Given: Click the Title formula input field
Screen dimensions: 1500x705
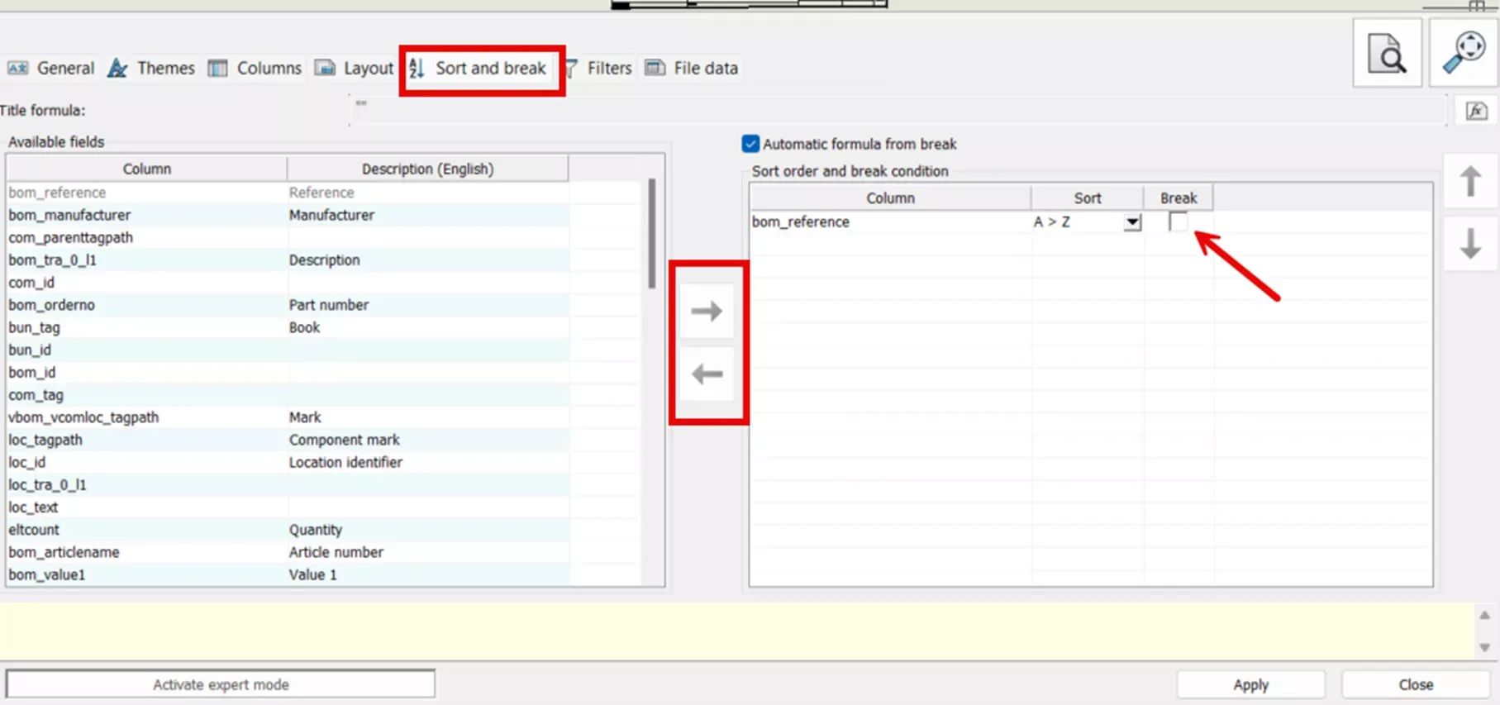Looking at the screenshot, I should [898, 111].
